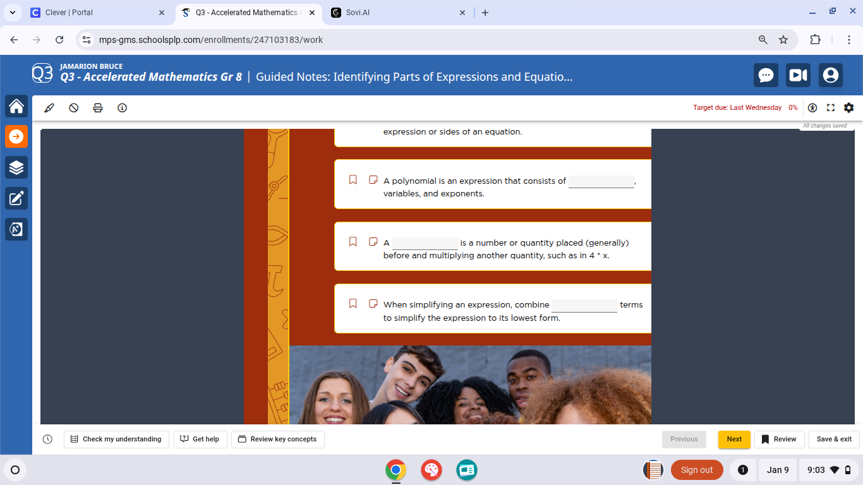Click the yellow Next button

734,439
